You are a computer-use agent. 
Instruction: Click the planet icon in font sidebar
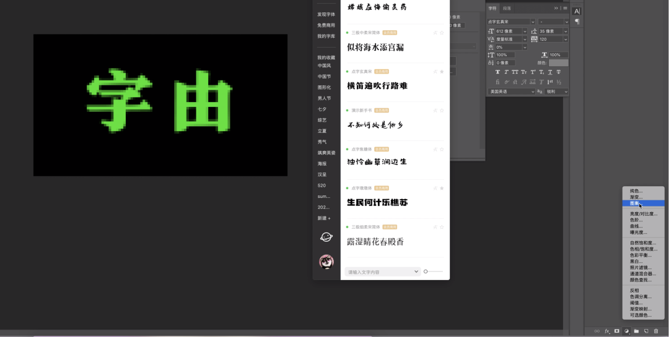(326, 237)
